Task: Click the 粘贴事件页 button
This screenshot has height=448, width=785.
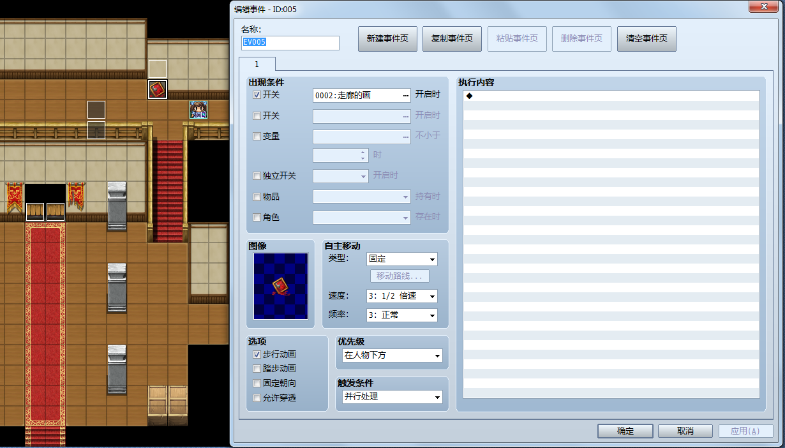Action: [x=517, y=38]
